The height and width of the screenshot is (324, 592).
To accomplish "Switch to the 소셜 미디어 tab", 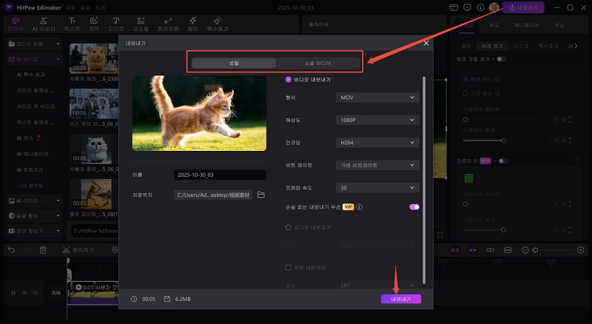I will point(318,63).
